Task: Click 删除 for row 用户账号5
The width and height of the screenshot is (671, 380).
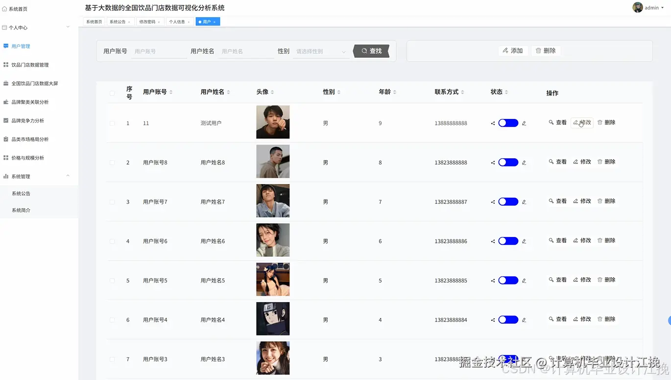Action: pos(606,280)
